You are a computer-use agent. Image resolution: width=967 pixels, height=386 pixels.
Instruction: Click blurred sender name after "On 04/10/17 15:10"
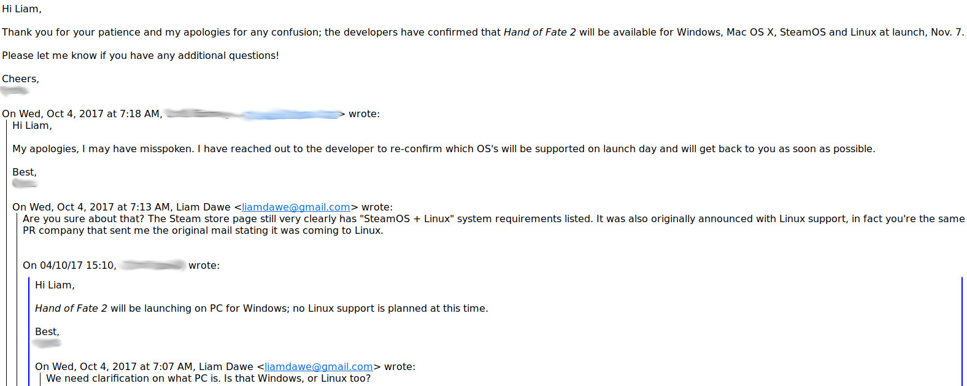pos(153,265)
